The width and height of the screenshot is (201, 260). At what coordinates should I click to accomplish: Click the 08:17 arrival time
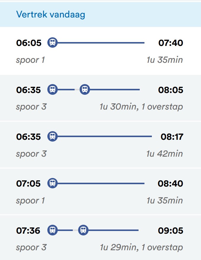pyautogui.click(x=172, y=137)
